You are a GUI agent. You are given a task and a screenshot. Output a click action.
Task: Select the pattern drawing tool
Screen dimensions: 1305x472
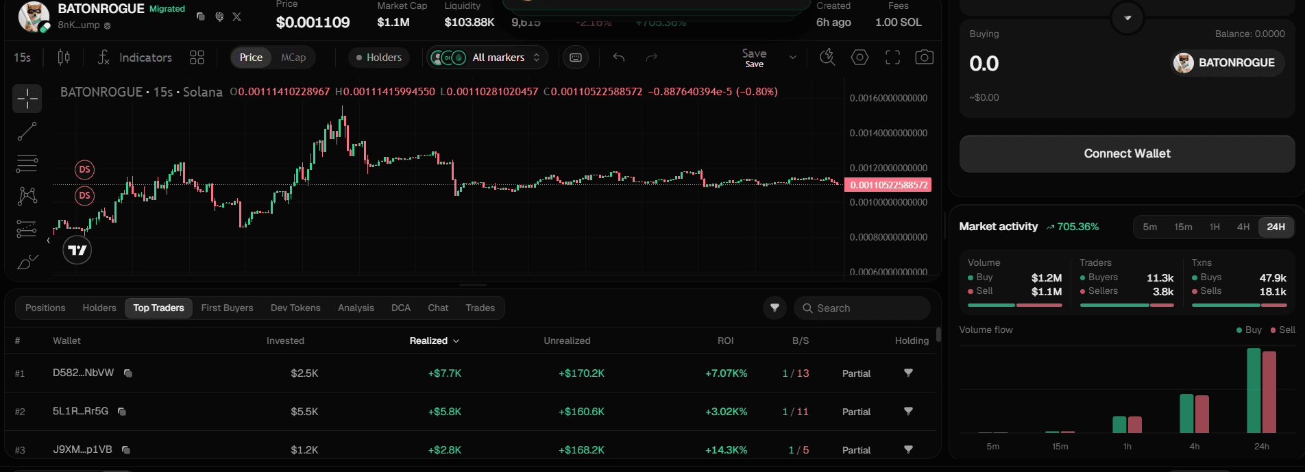pyautogui.click(x=27, y=196)
